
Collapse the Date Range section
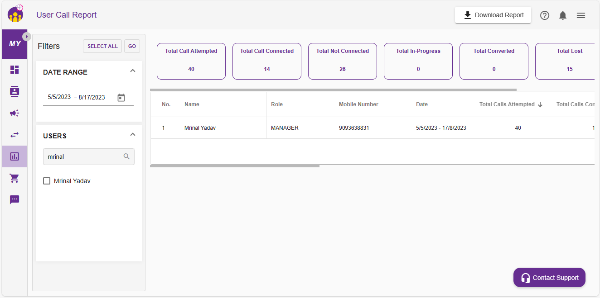pyautogui.click(x=133, y=71)
